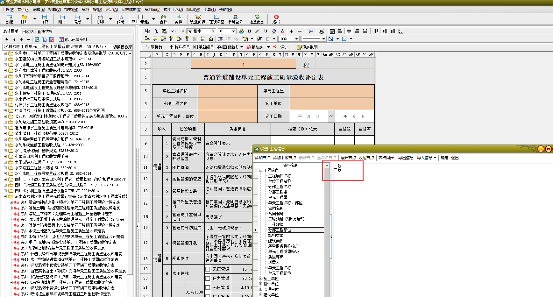This screenshot has width=553, height=297.
Task: Open the 信息 information tool
Action: pos(77,19)
